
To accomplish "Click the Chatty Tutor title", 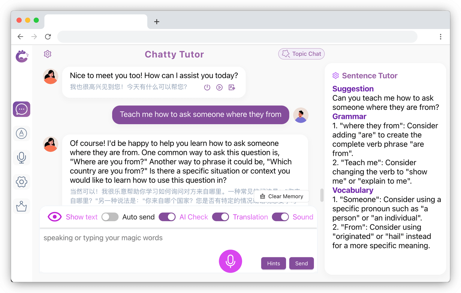I will [x=174, y=54].
